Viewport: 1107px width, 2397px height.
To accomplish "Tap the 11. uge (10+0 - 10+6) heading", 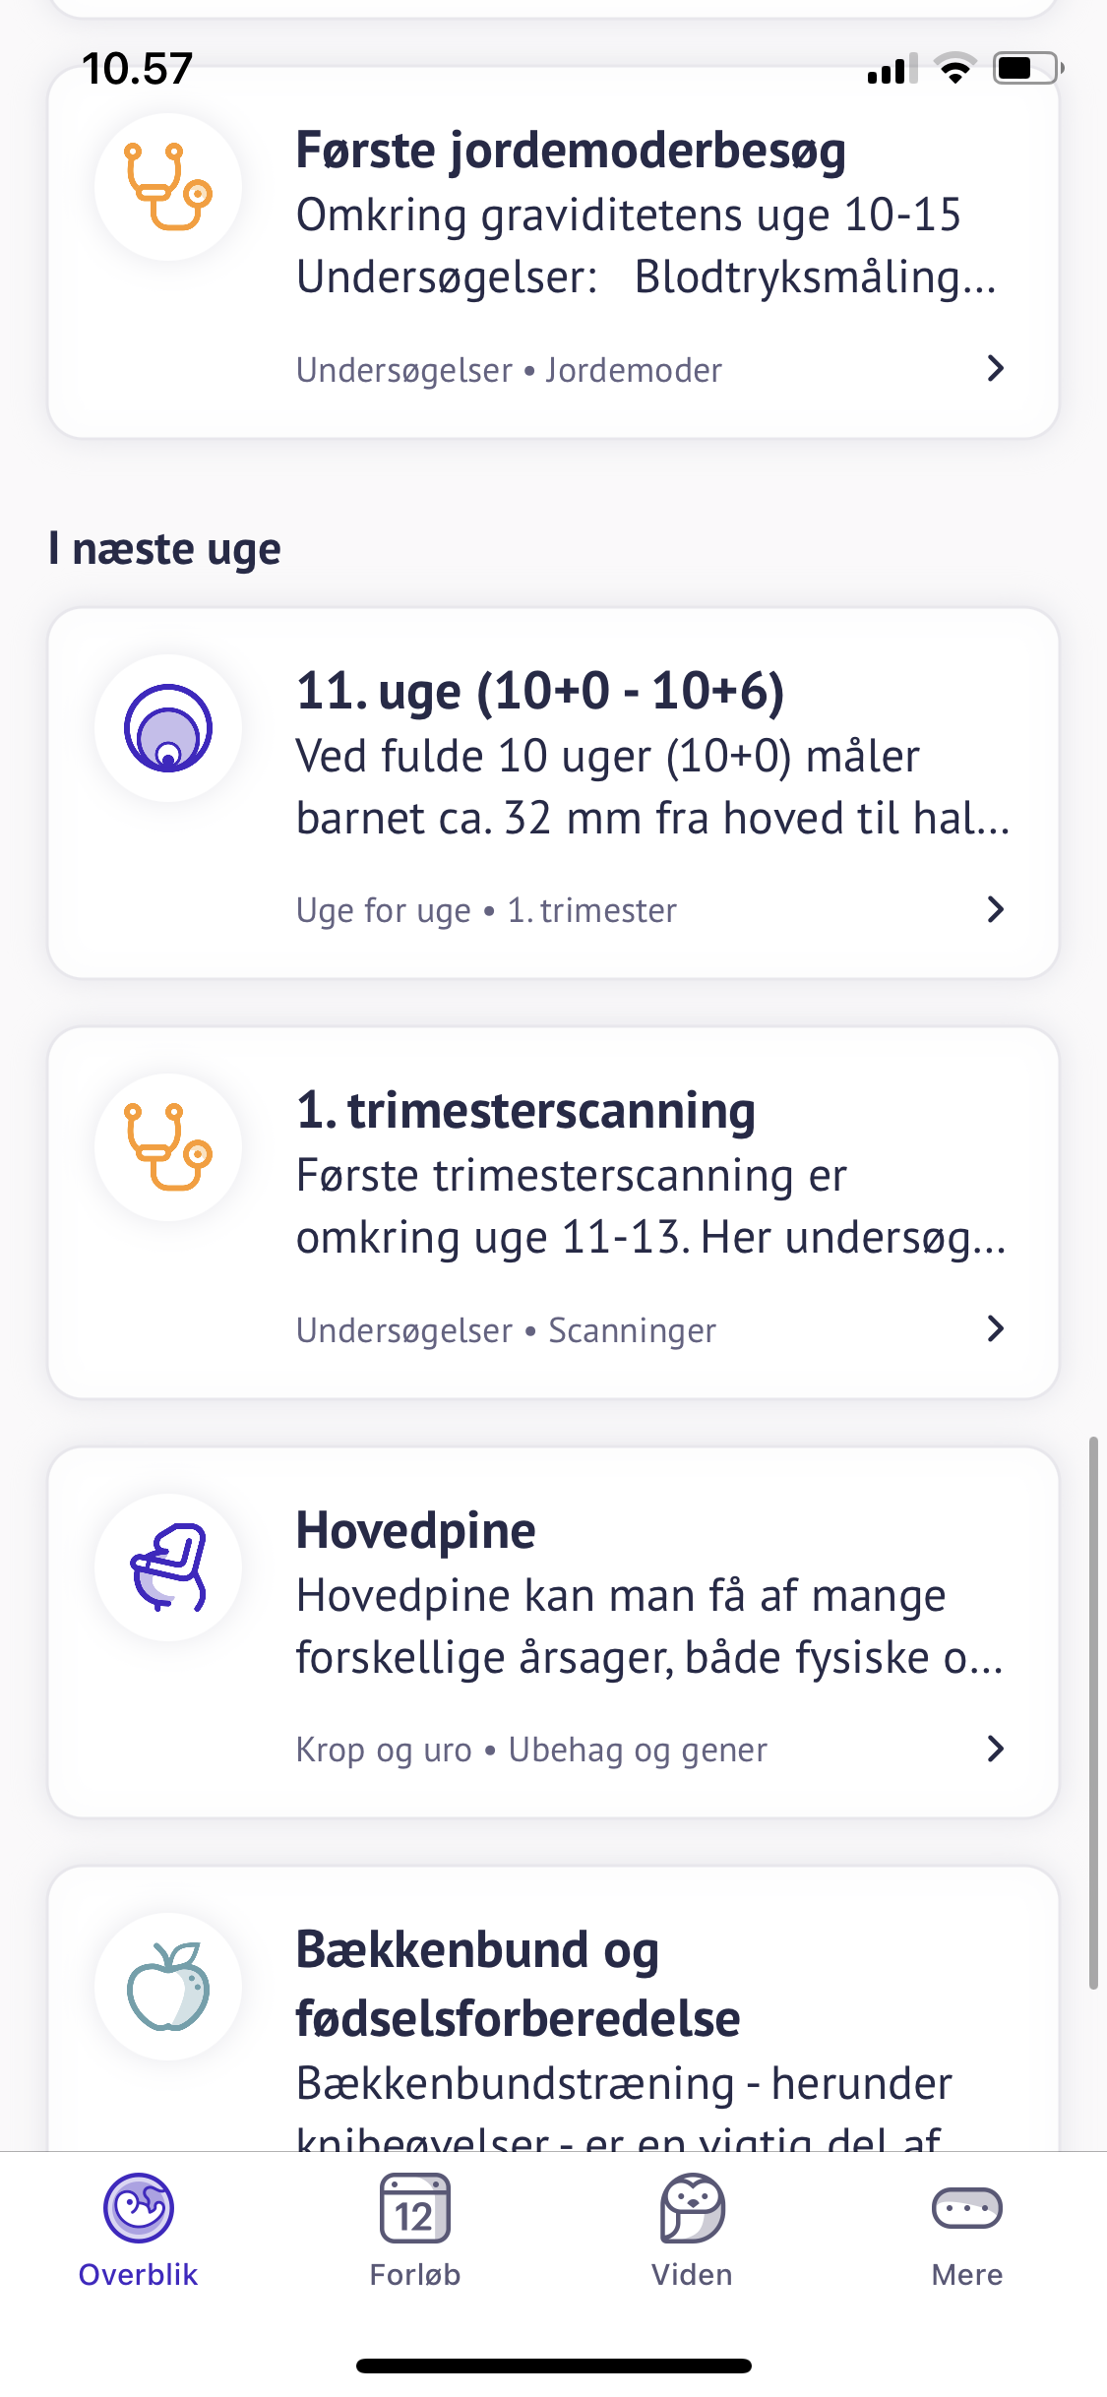I will click(540, 692).
